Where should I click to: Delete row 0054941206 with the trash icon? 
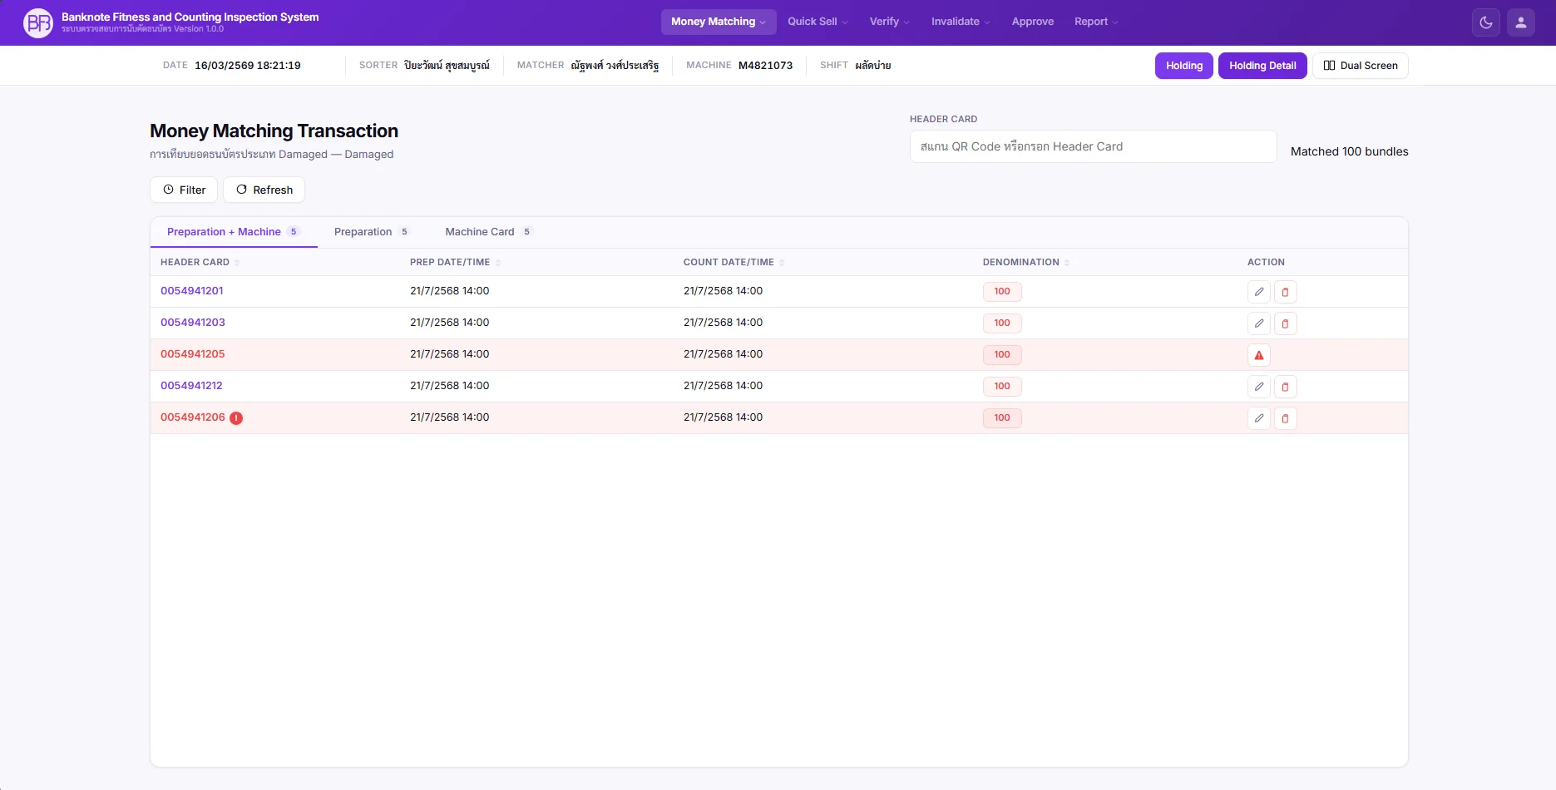click(x=1285, y=418)
